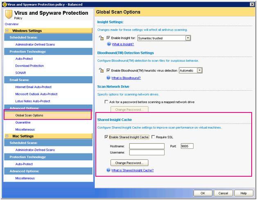Select Auto-Protect under Mac Settings
257x200 pixels.
[24, 164]
